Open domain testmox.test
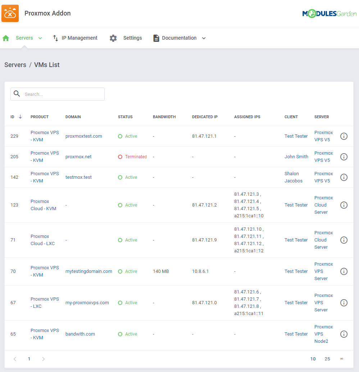The height and width of the screenshot is (372, 359). click(x=78, y=177)
